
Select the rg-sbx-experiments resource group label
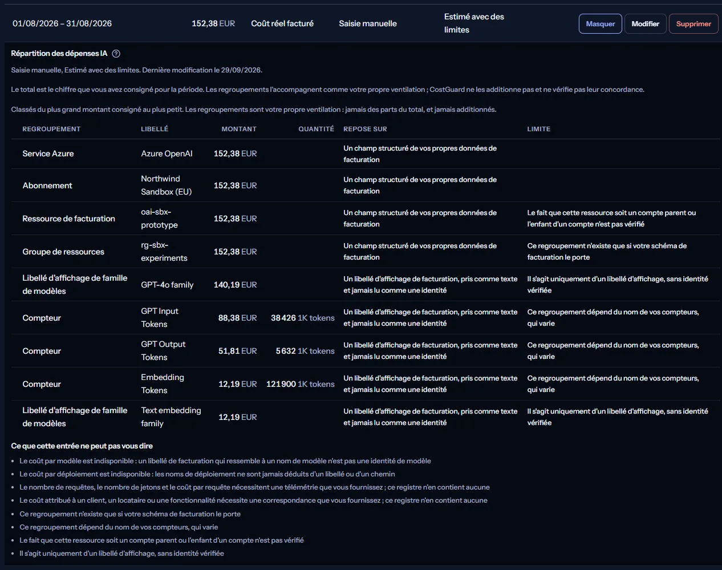[164, 252]
